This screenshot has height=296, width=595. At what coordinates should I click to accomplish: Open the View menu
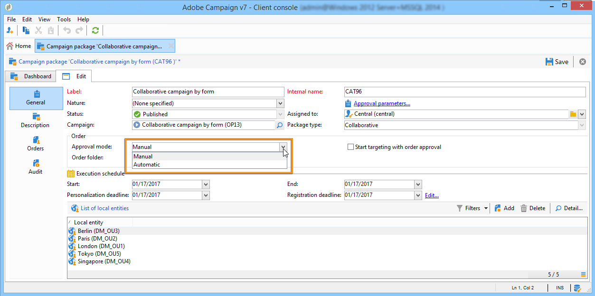click(44, 19)
